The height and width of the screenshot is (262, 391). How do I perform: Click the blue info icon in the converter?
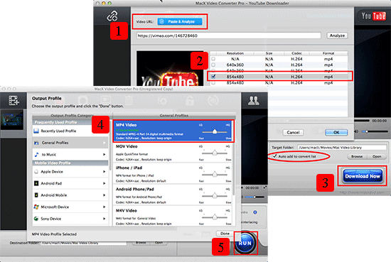pyautogui.click(x=255, y=212)
